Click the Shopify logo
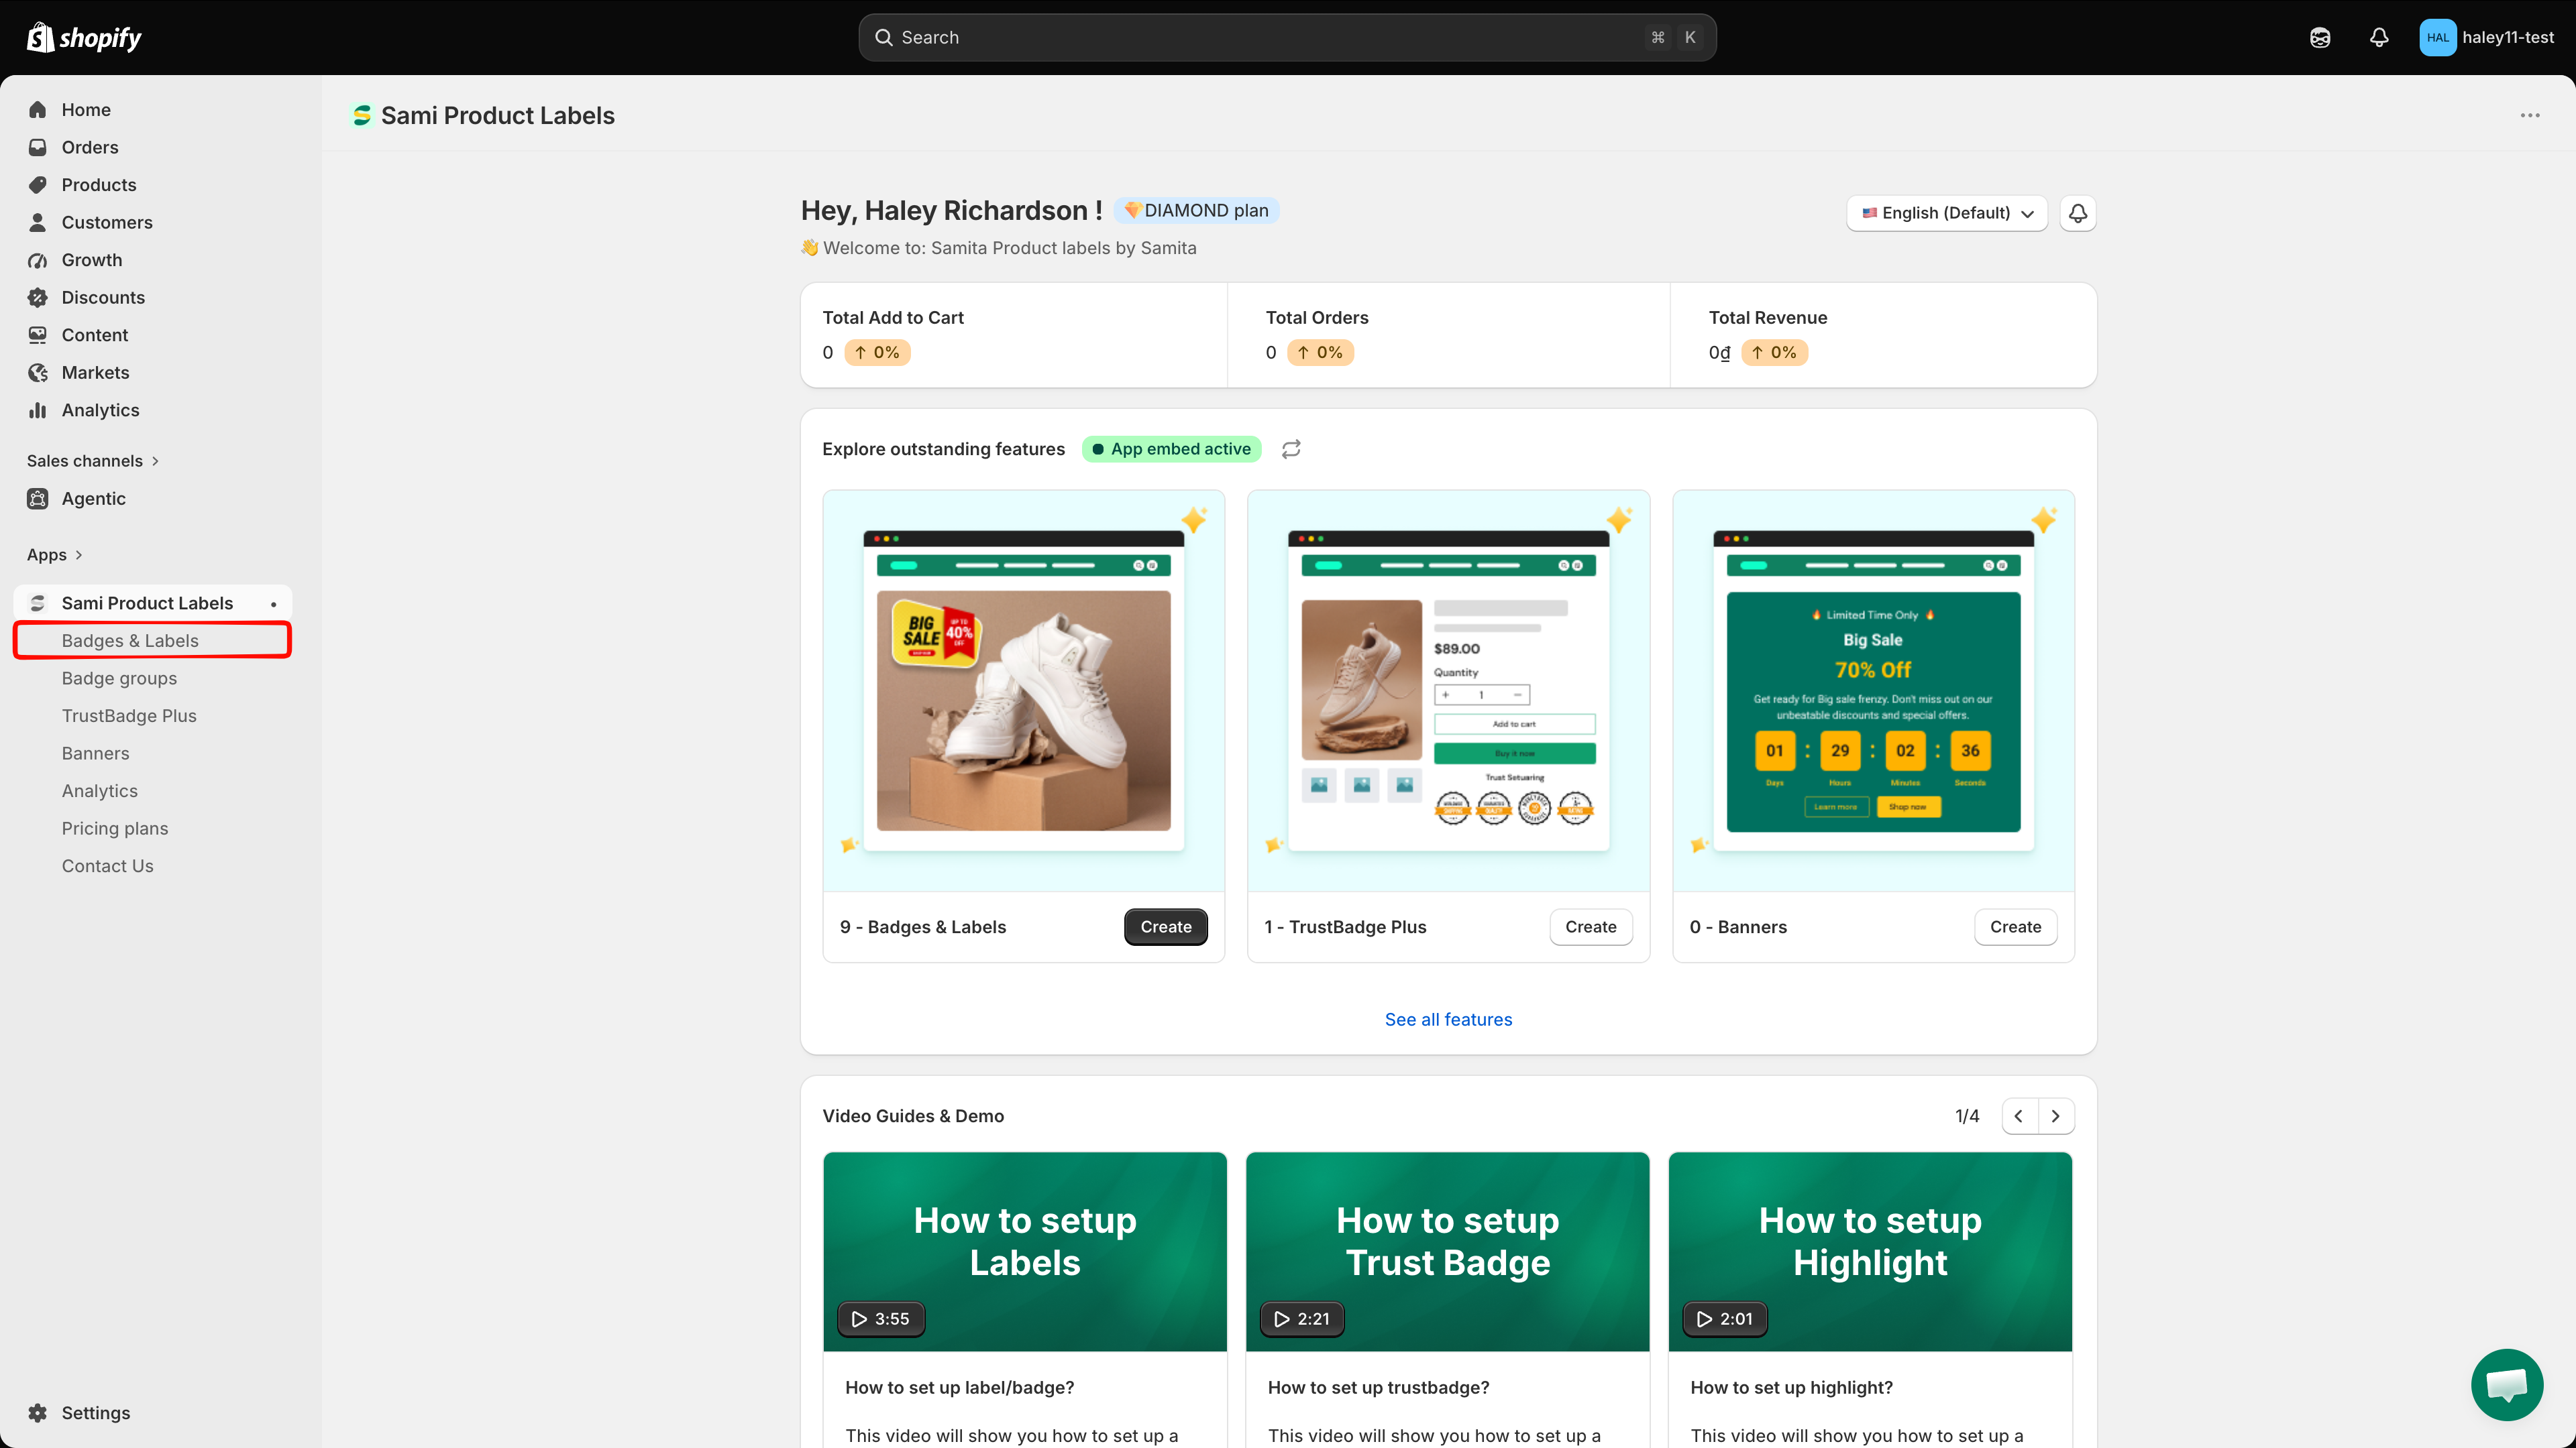2576x1448 pixels. pyautogui.click(x=84, y=37)
